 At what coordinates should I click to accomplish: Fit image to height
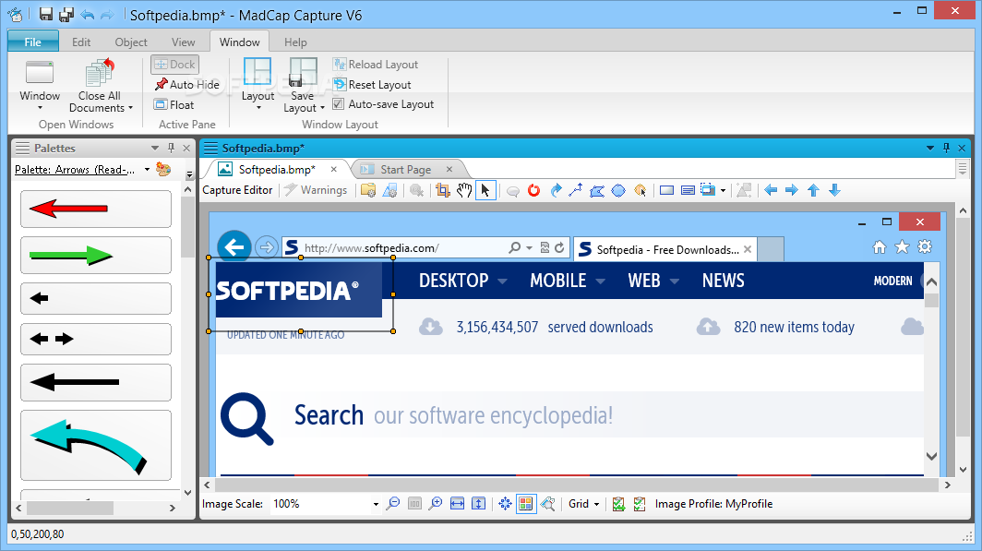click(478, 503)
